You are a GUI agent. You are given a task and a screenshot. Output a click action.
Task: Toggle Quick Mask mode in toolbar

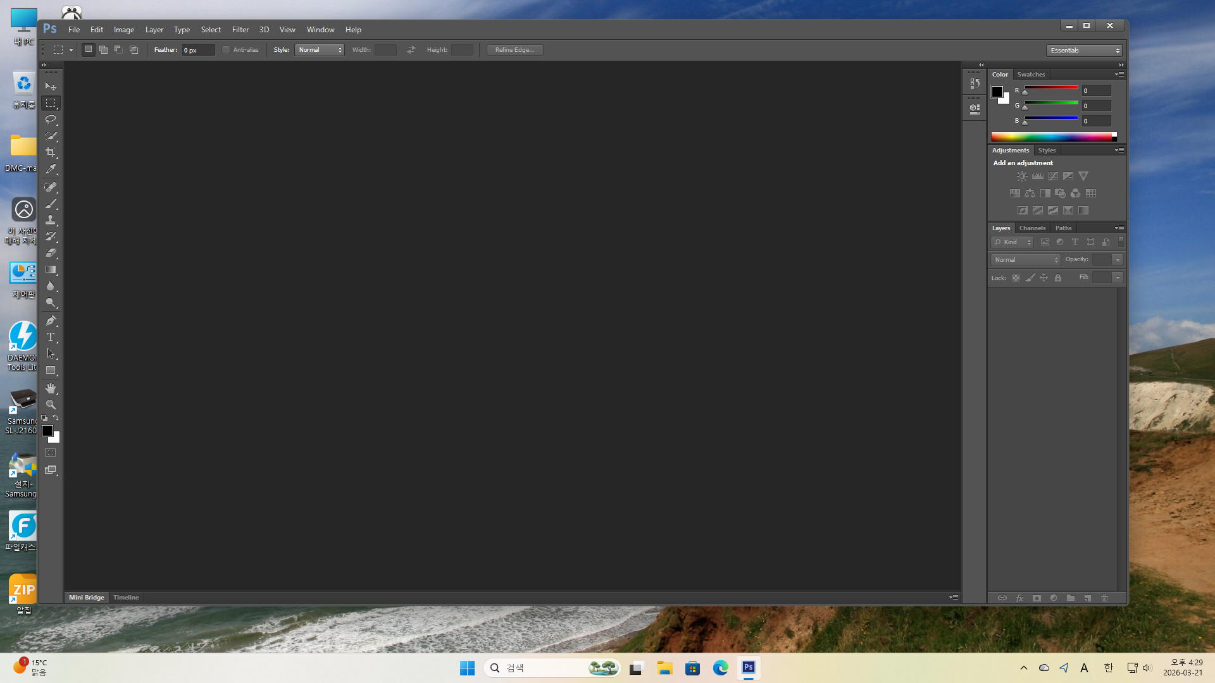[x=51, y=453]
